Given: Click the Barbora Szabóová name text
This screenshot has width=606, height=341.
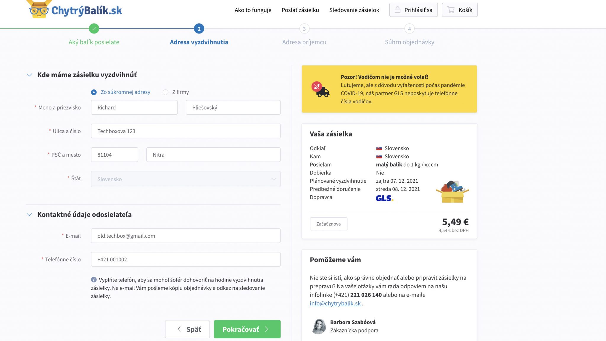Looking at the screenshot, I should (x=353, y=322).
